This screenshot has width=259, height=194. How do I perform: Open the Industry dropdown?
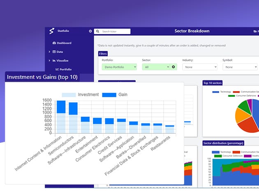[200, 67]
